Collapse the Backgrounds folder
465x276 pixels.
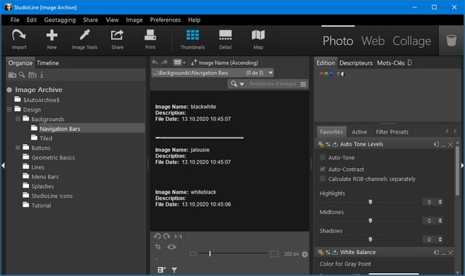pyautogui.click(x=17, y=119)
